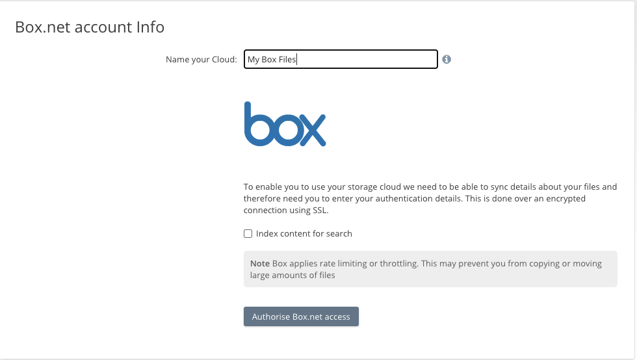Screen dimensions: 637x360
Task: Click the letter o in Box logo
Action: (285, 131)
